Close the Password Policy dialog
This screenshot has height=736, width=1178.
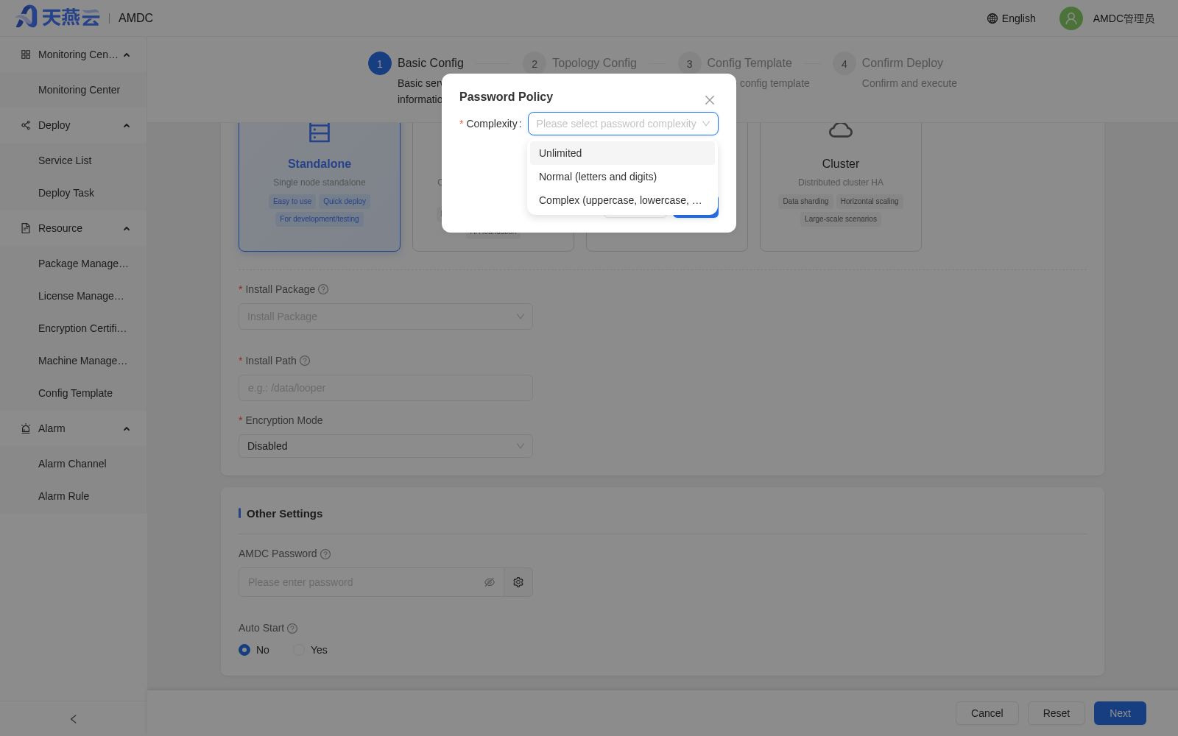tap(710, 100)
